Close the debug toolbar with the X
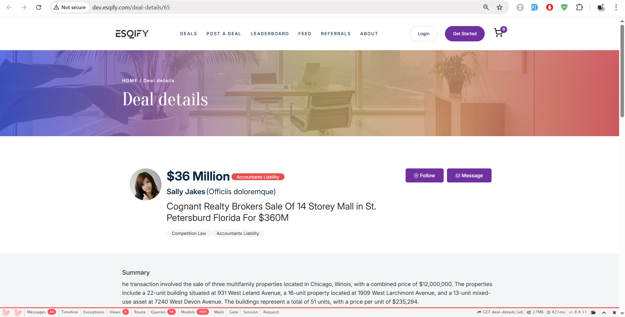 614,312
